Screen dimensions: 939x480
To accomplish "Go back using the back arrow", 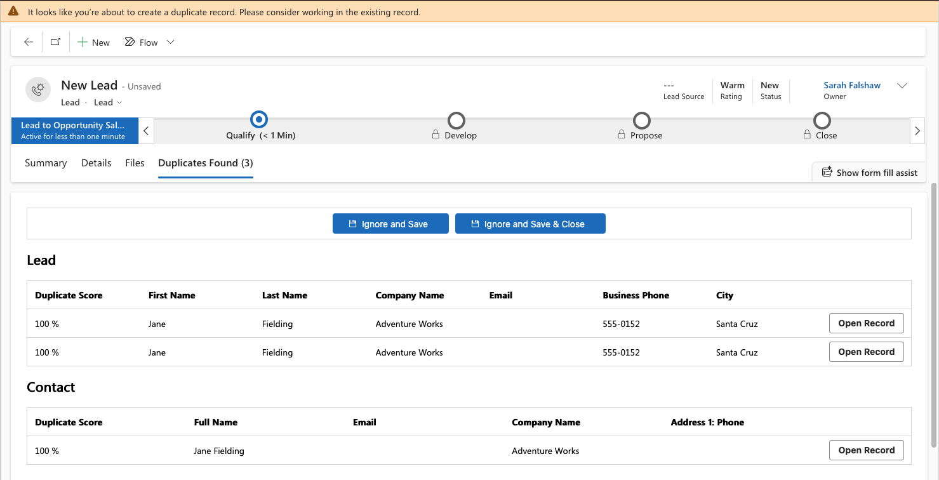I will point(29,43).
